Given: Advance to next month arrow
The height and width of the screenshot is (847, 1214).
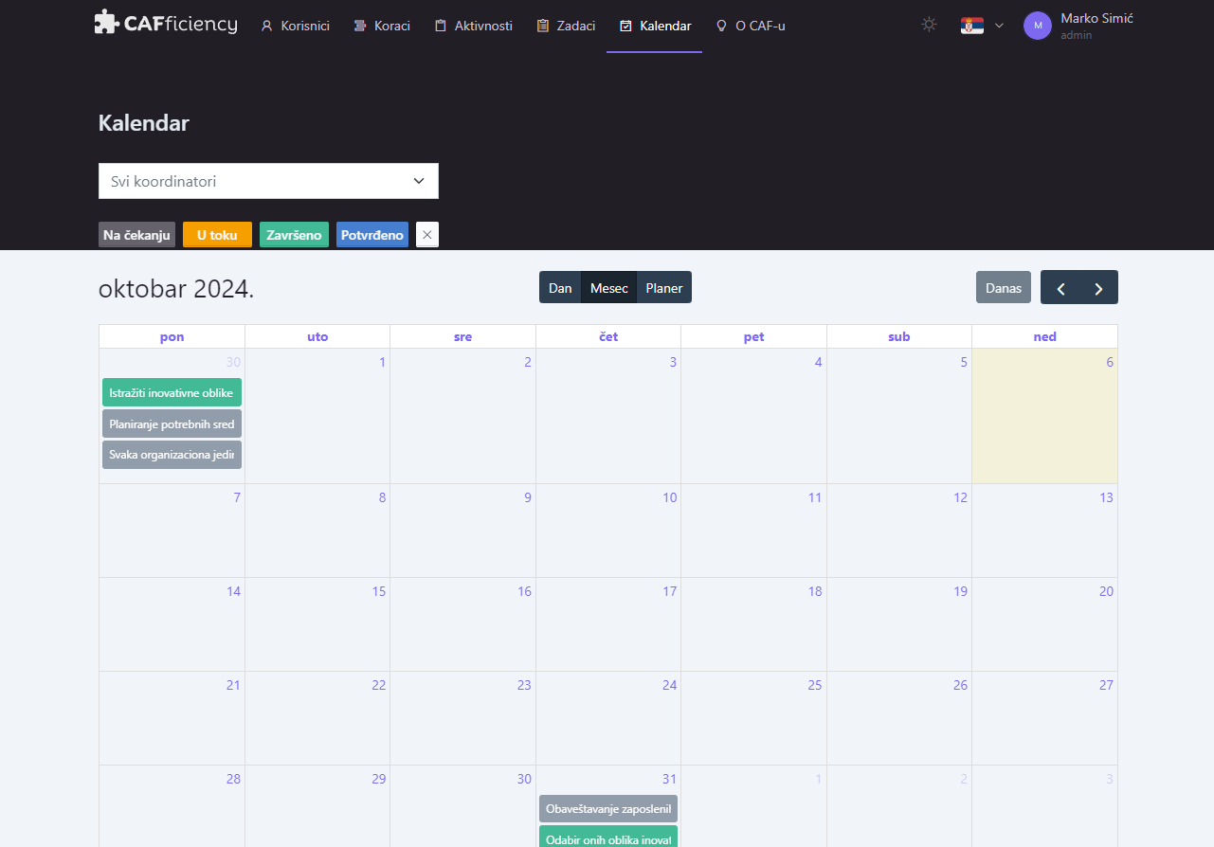Looking at the screenshot, I should click(1098, 288).
